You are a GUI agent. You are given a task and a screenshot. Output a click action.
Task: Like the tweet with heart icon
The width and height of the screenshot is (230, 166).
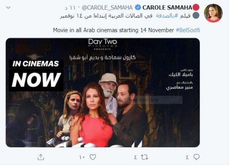click(x=93, y=157)
